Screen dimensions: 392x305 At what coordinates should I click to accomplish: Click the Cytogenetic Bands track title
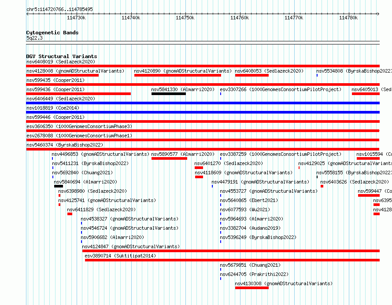(x=52, y=33)
